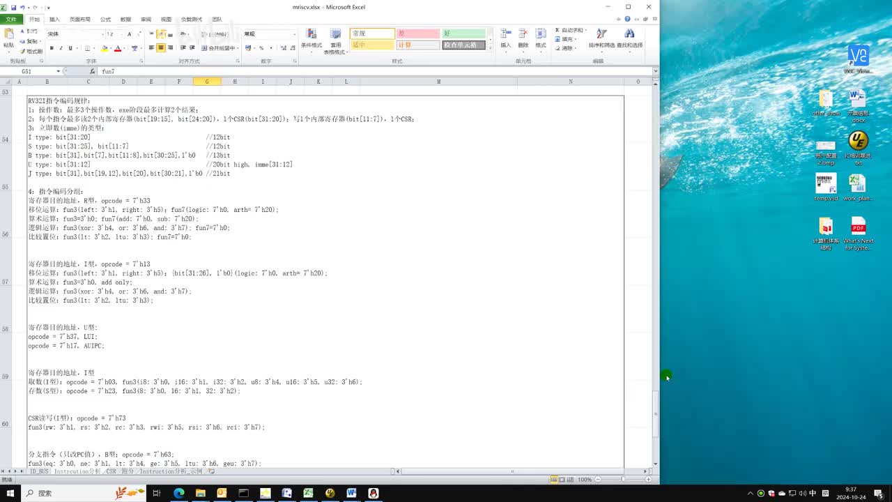The width and height of the screenshot is (892, 502).
Task: Open the Windows Start menu
Action: 10,493
